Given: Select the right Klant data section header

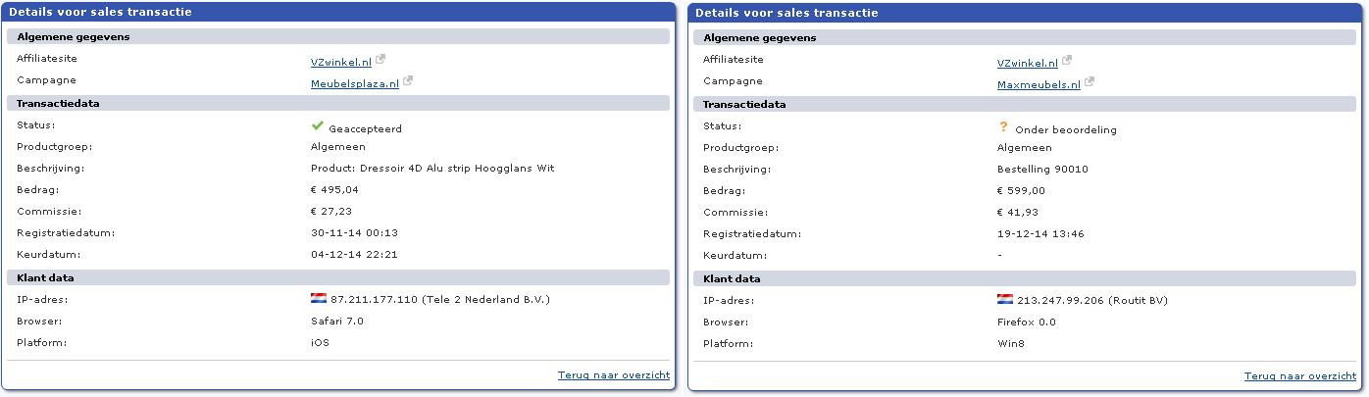Looking at the screenshot, I should (1025, 278).
